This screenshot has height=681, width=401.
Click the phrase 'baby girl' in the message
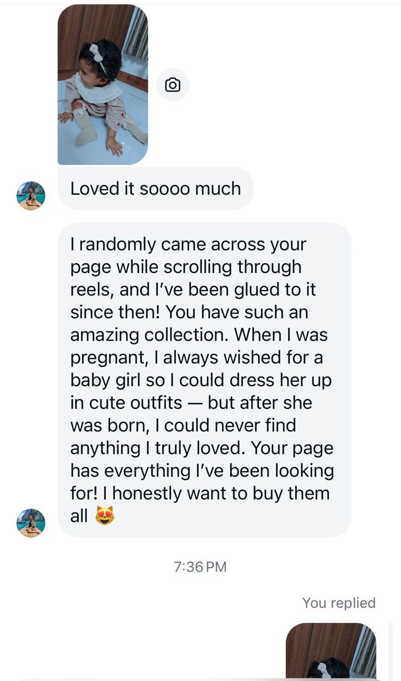pyautogui.click(x=106, y=380)
